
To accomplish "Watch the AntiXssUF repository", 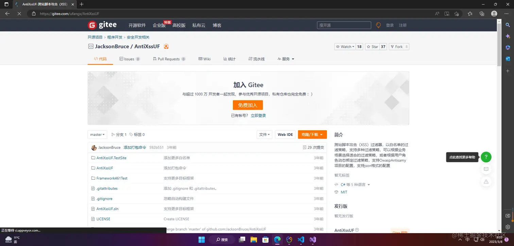I will [345, 47].
